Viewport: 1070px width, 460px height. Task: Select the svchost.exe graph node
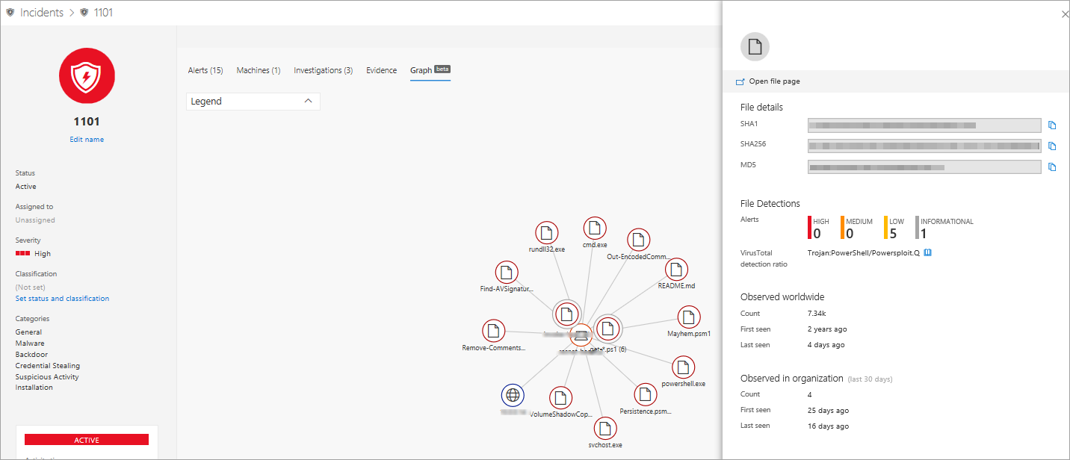[605, 428]
